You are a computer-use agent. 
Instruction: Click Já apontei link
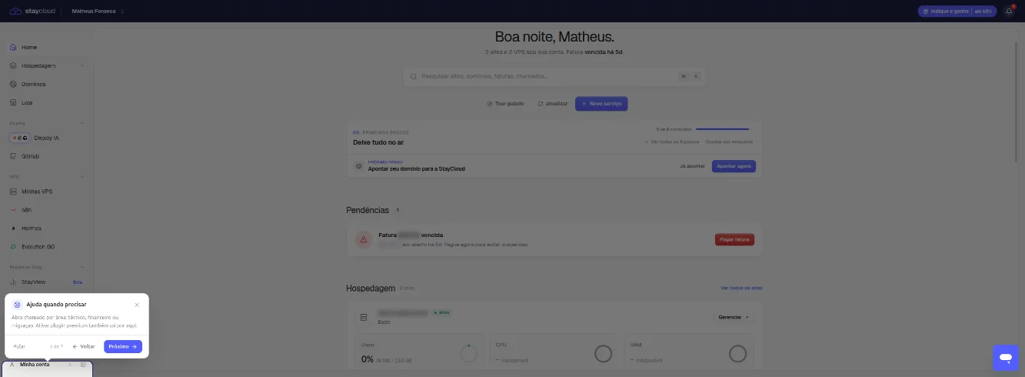693,166
